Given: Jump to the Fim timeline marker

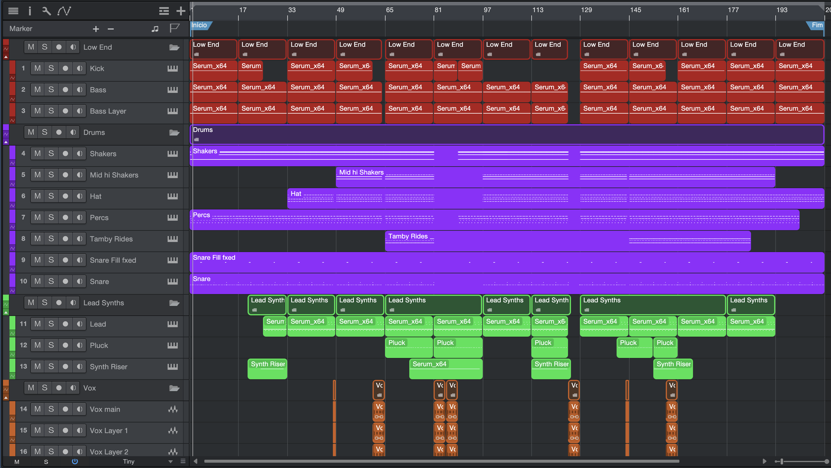Looking at the screenshot, I should pos(816,25).
